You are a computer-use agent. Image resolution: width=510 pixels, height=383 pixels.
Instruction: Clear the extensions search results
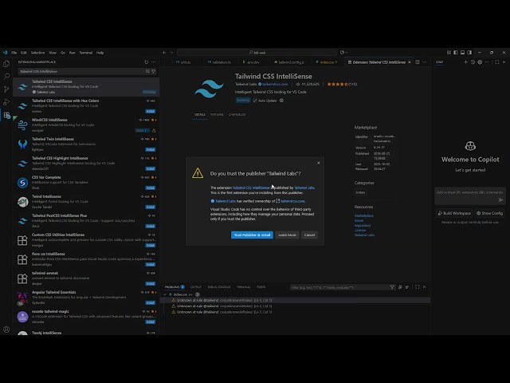click(147, 71)
